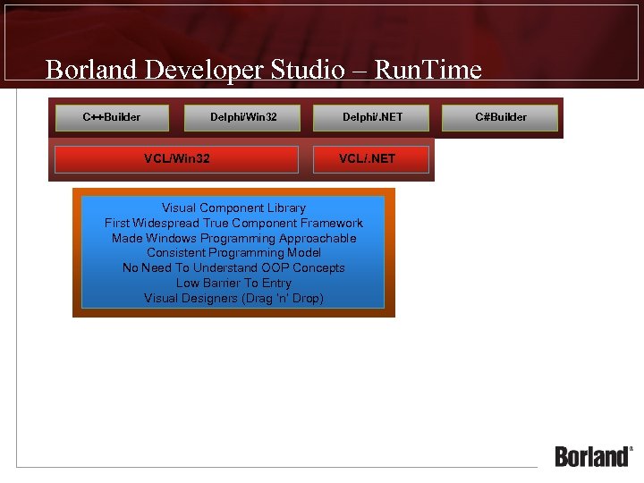Select 'Consistent Programming Model' text

233,252
